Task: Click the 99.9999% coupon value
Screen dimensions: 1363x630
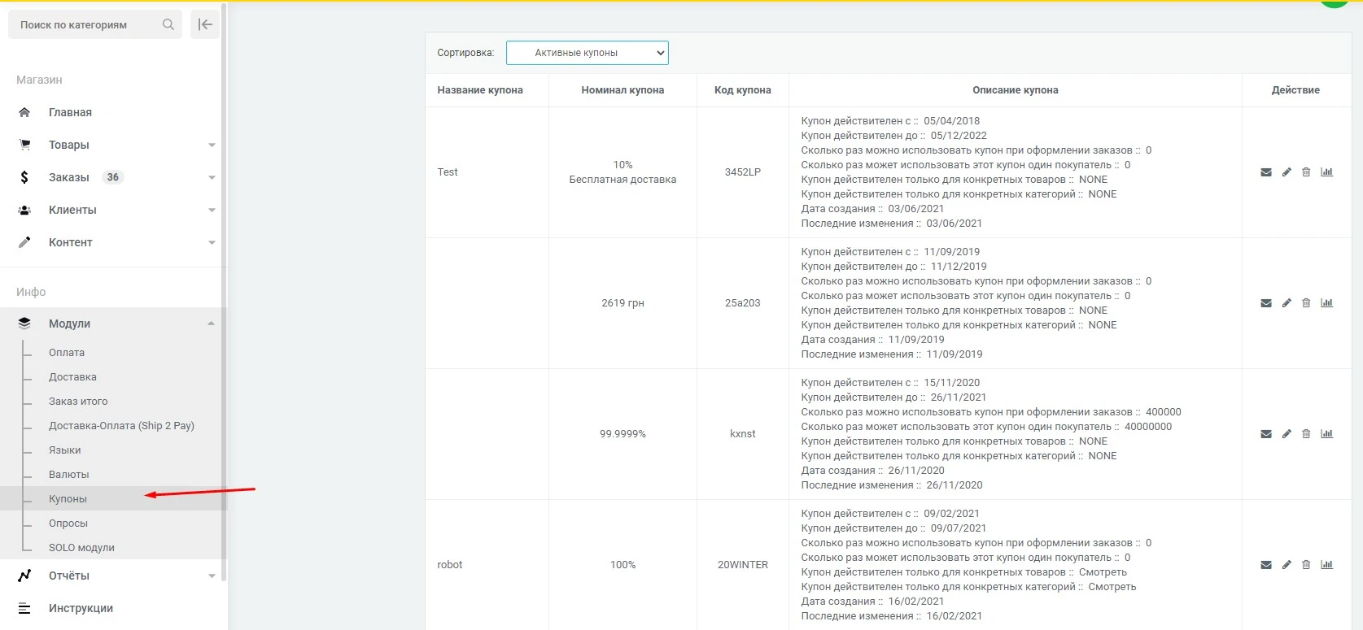Action: pyautogui.click(x=623, y=434)
